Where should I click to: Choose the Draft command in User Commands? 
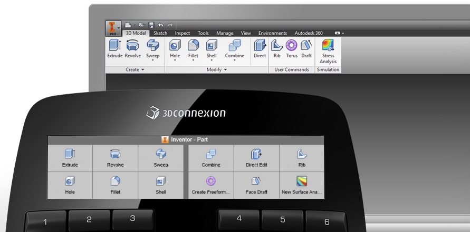tap(306, 49)
